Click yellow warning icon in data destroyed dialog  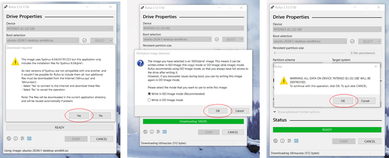pyautogui.click(x=283, y=80)
